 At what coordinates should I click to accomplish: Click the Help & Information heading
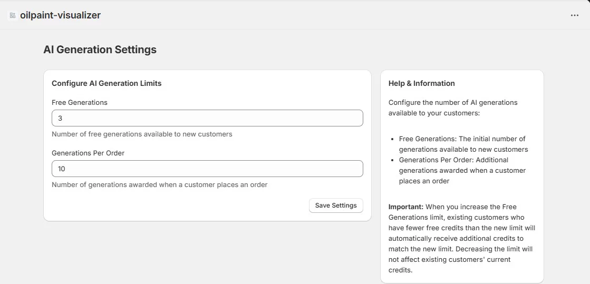pos(421,83)
